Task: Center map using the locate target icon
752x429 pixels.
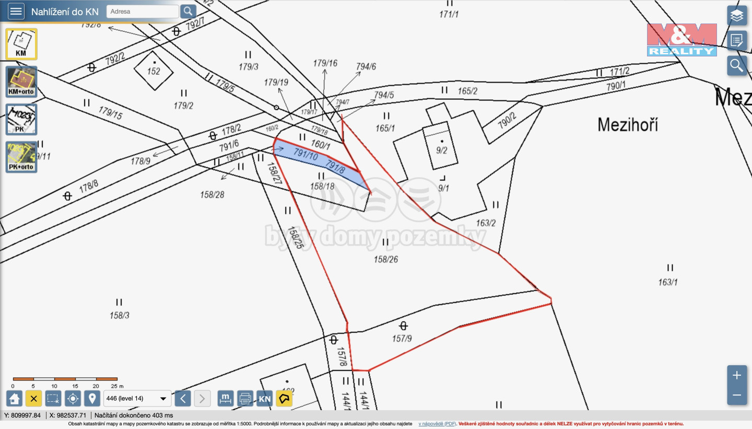Action: click(73, 399)
